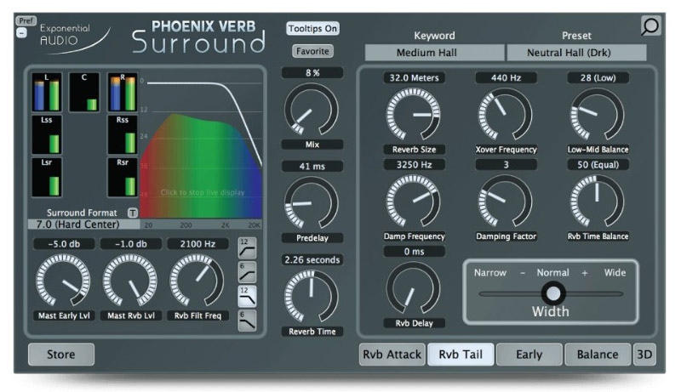Select the 6 dB low-cut filter icon
The width and height of the screenshot is (681, 392).
(247, 272)
